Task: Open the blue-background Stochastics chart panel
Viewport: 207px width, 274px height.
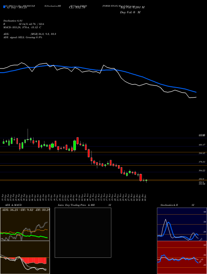Action: point(182,224)
